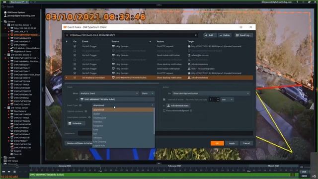
Task: Select Counting Line in the list
Action: pyautogui.click(x=123, y=118)
